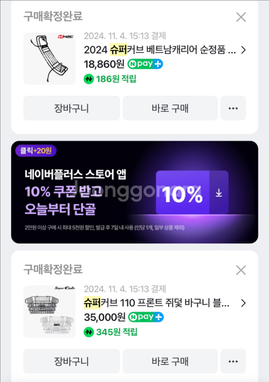Click the front basket product thumbnail
This screenshot has height=382, width=269.
tap(49, 311)
